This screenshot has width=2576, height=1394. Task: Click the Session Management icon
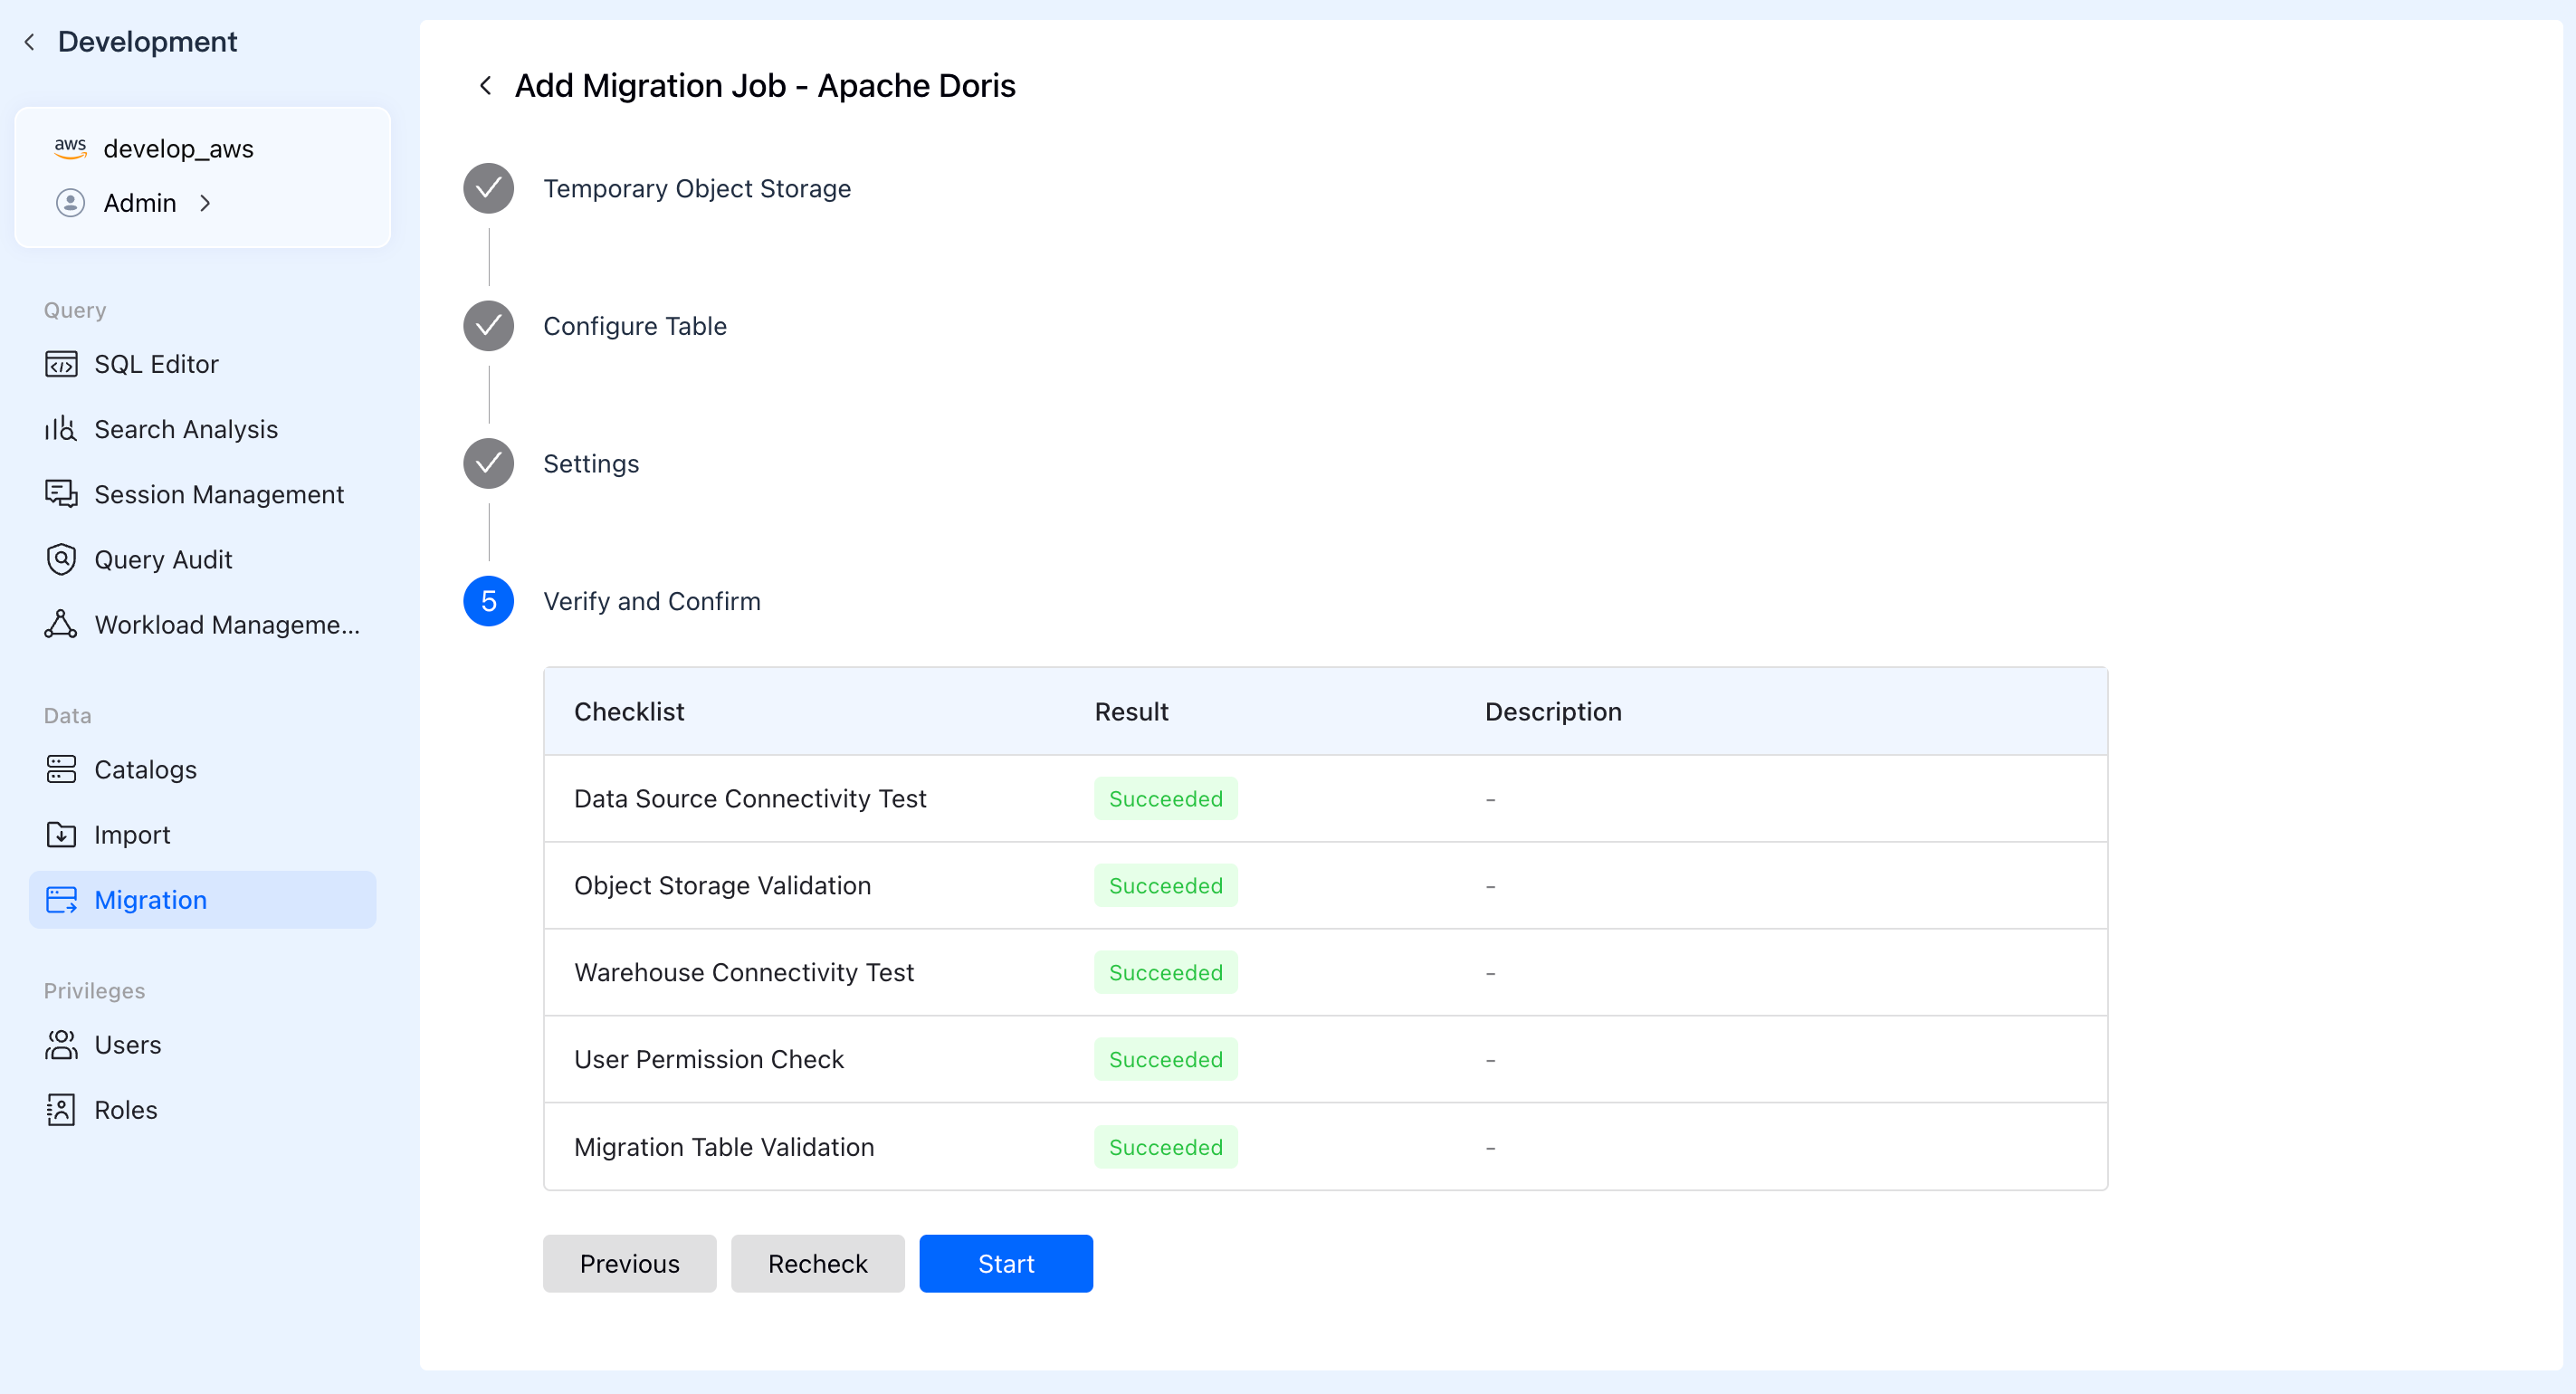point(61,494)
